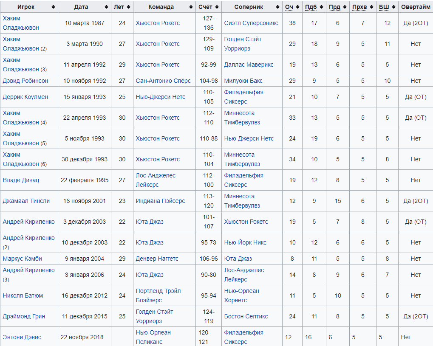Open Юта Джаз team link, 10 декабря 2003
This screenshot has height=346, width=433.
[150, 242]
